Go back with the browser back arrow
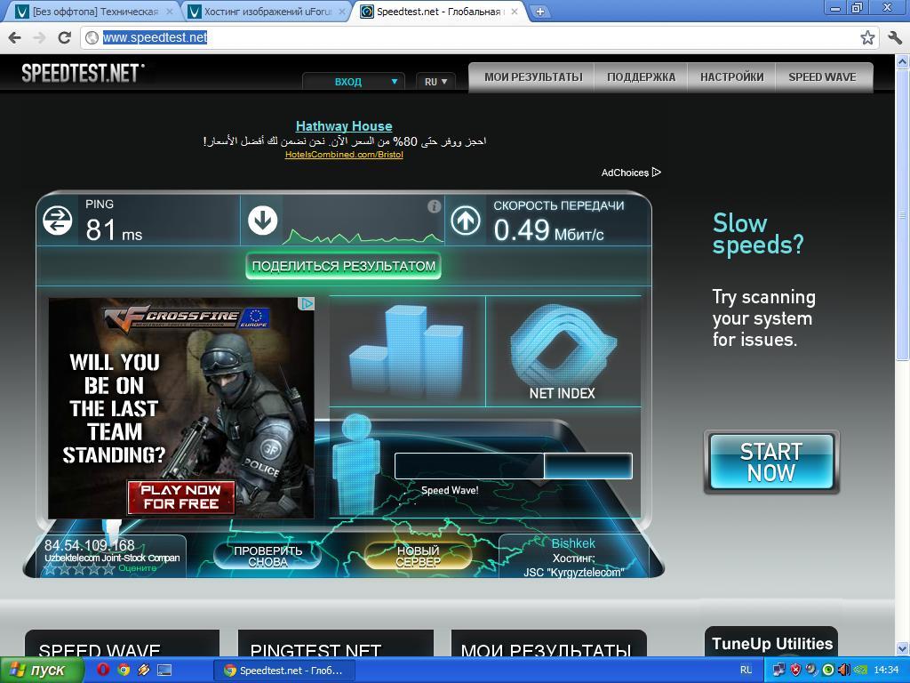The height and width of the screenshot is (683, 910). point(15,37)
